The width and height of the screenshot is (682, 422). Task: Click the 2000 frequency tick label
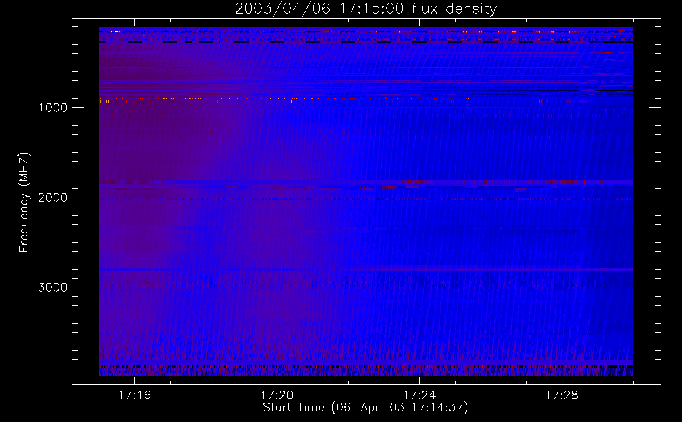tap(53, 197)
